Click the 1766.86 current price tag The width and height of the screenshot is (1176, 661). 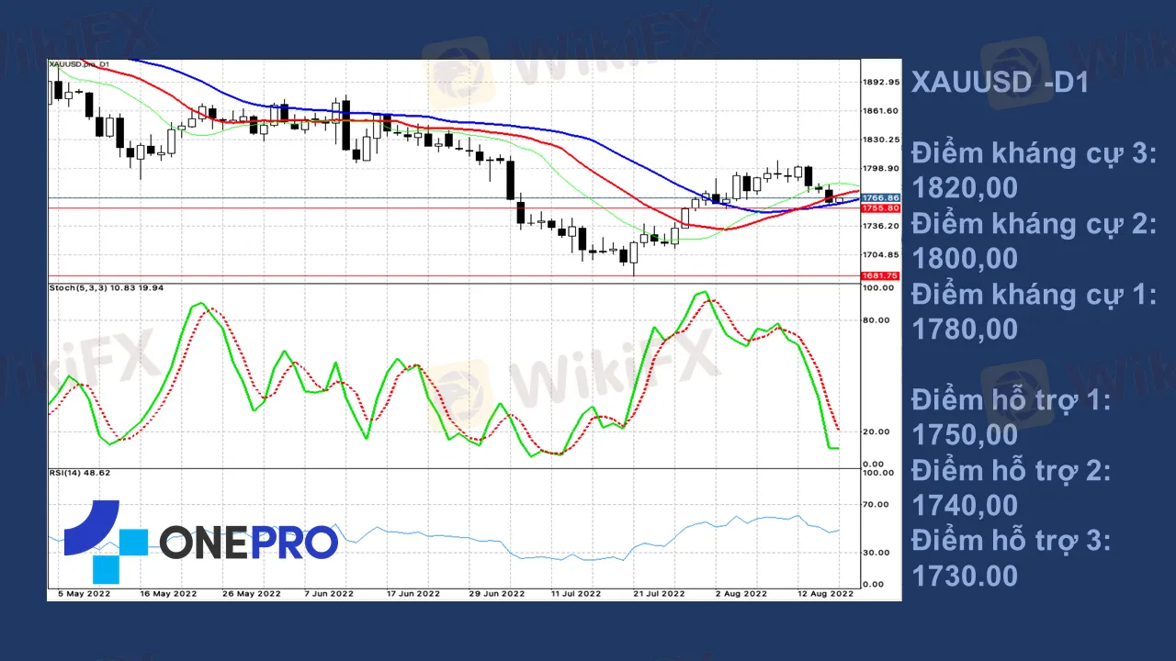tap(880, 197)
